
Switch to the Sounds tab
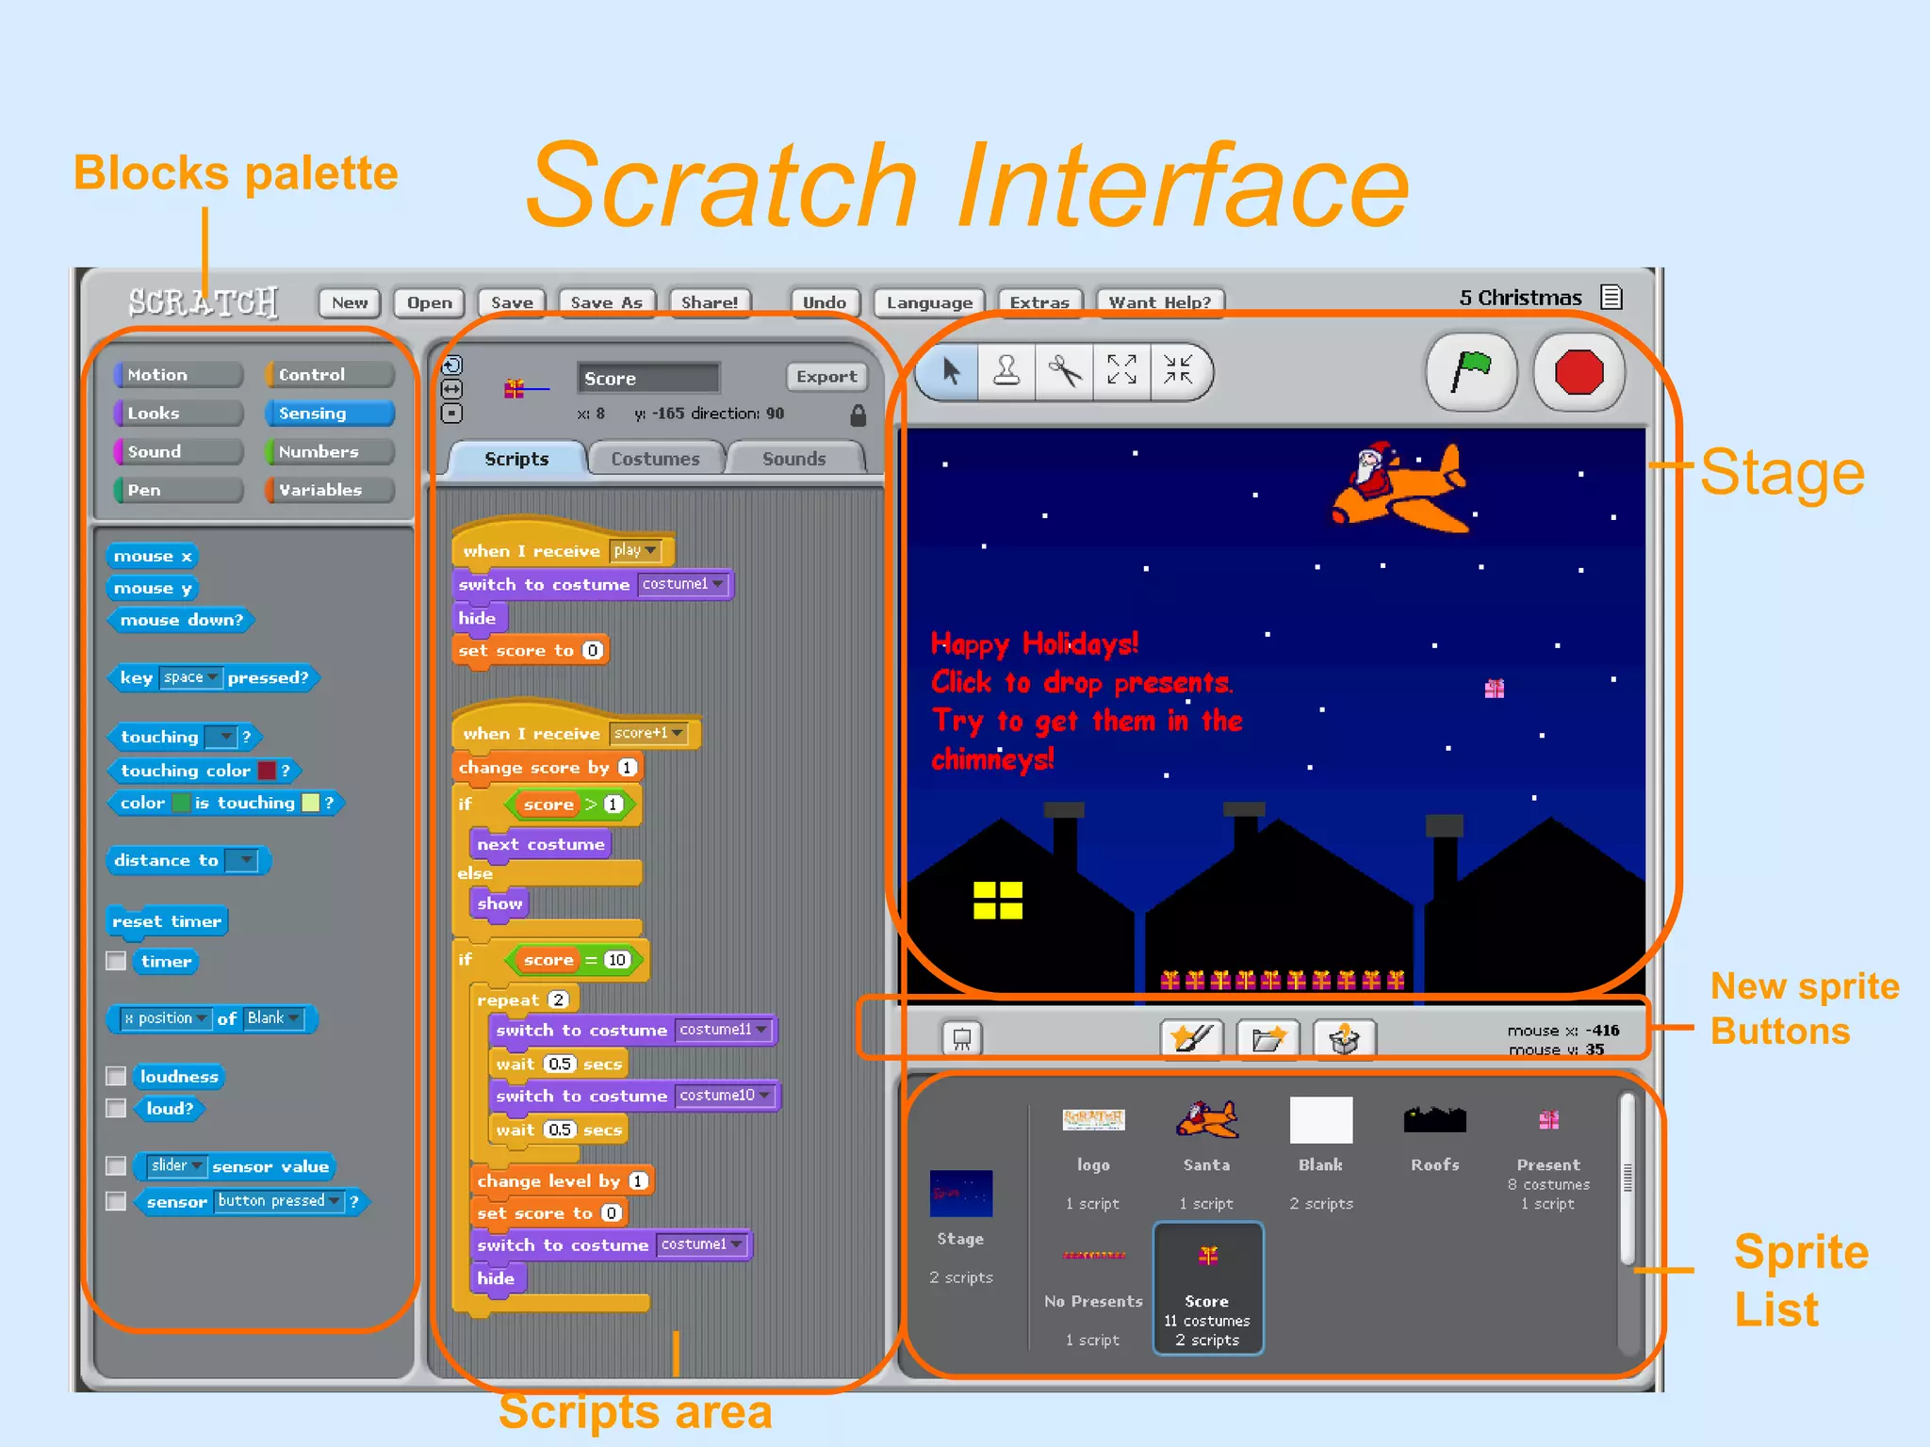[x=793, y=459]
